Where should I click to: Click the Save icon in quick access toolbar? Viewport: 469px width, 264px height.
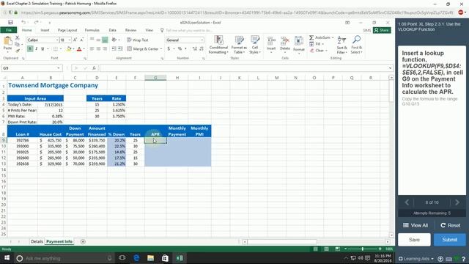10,23
